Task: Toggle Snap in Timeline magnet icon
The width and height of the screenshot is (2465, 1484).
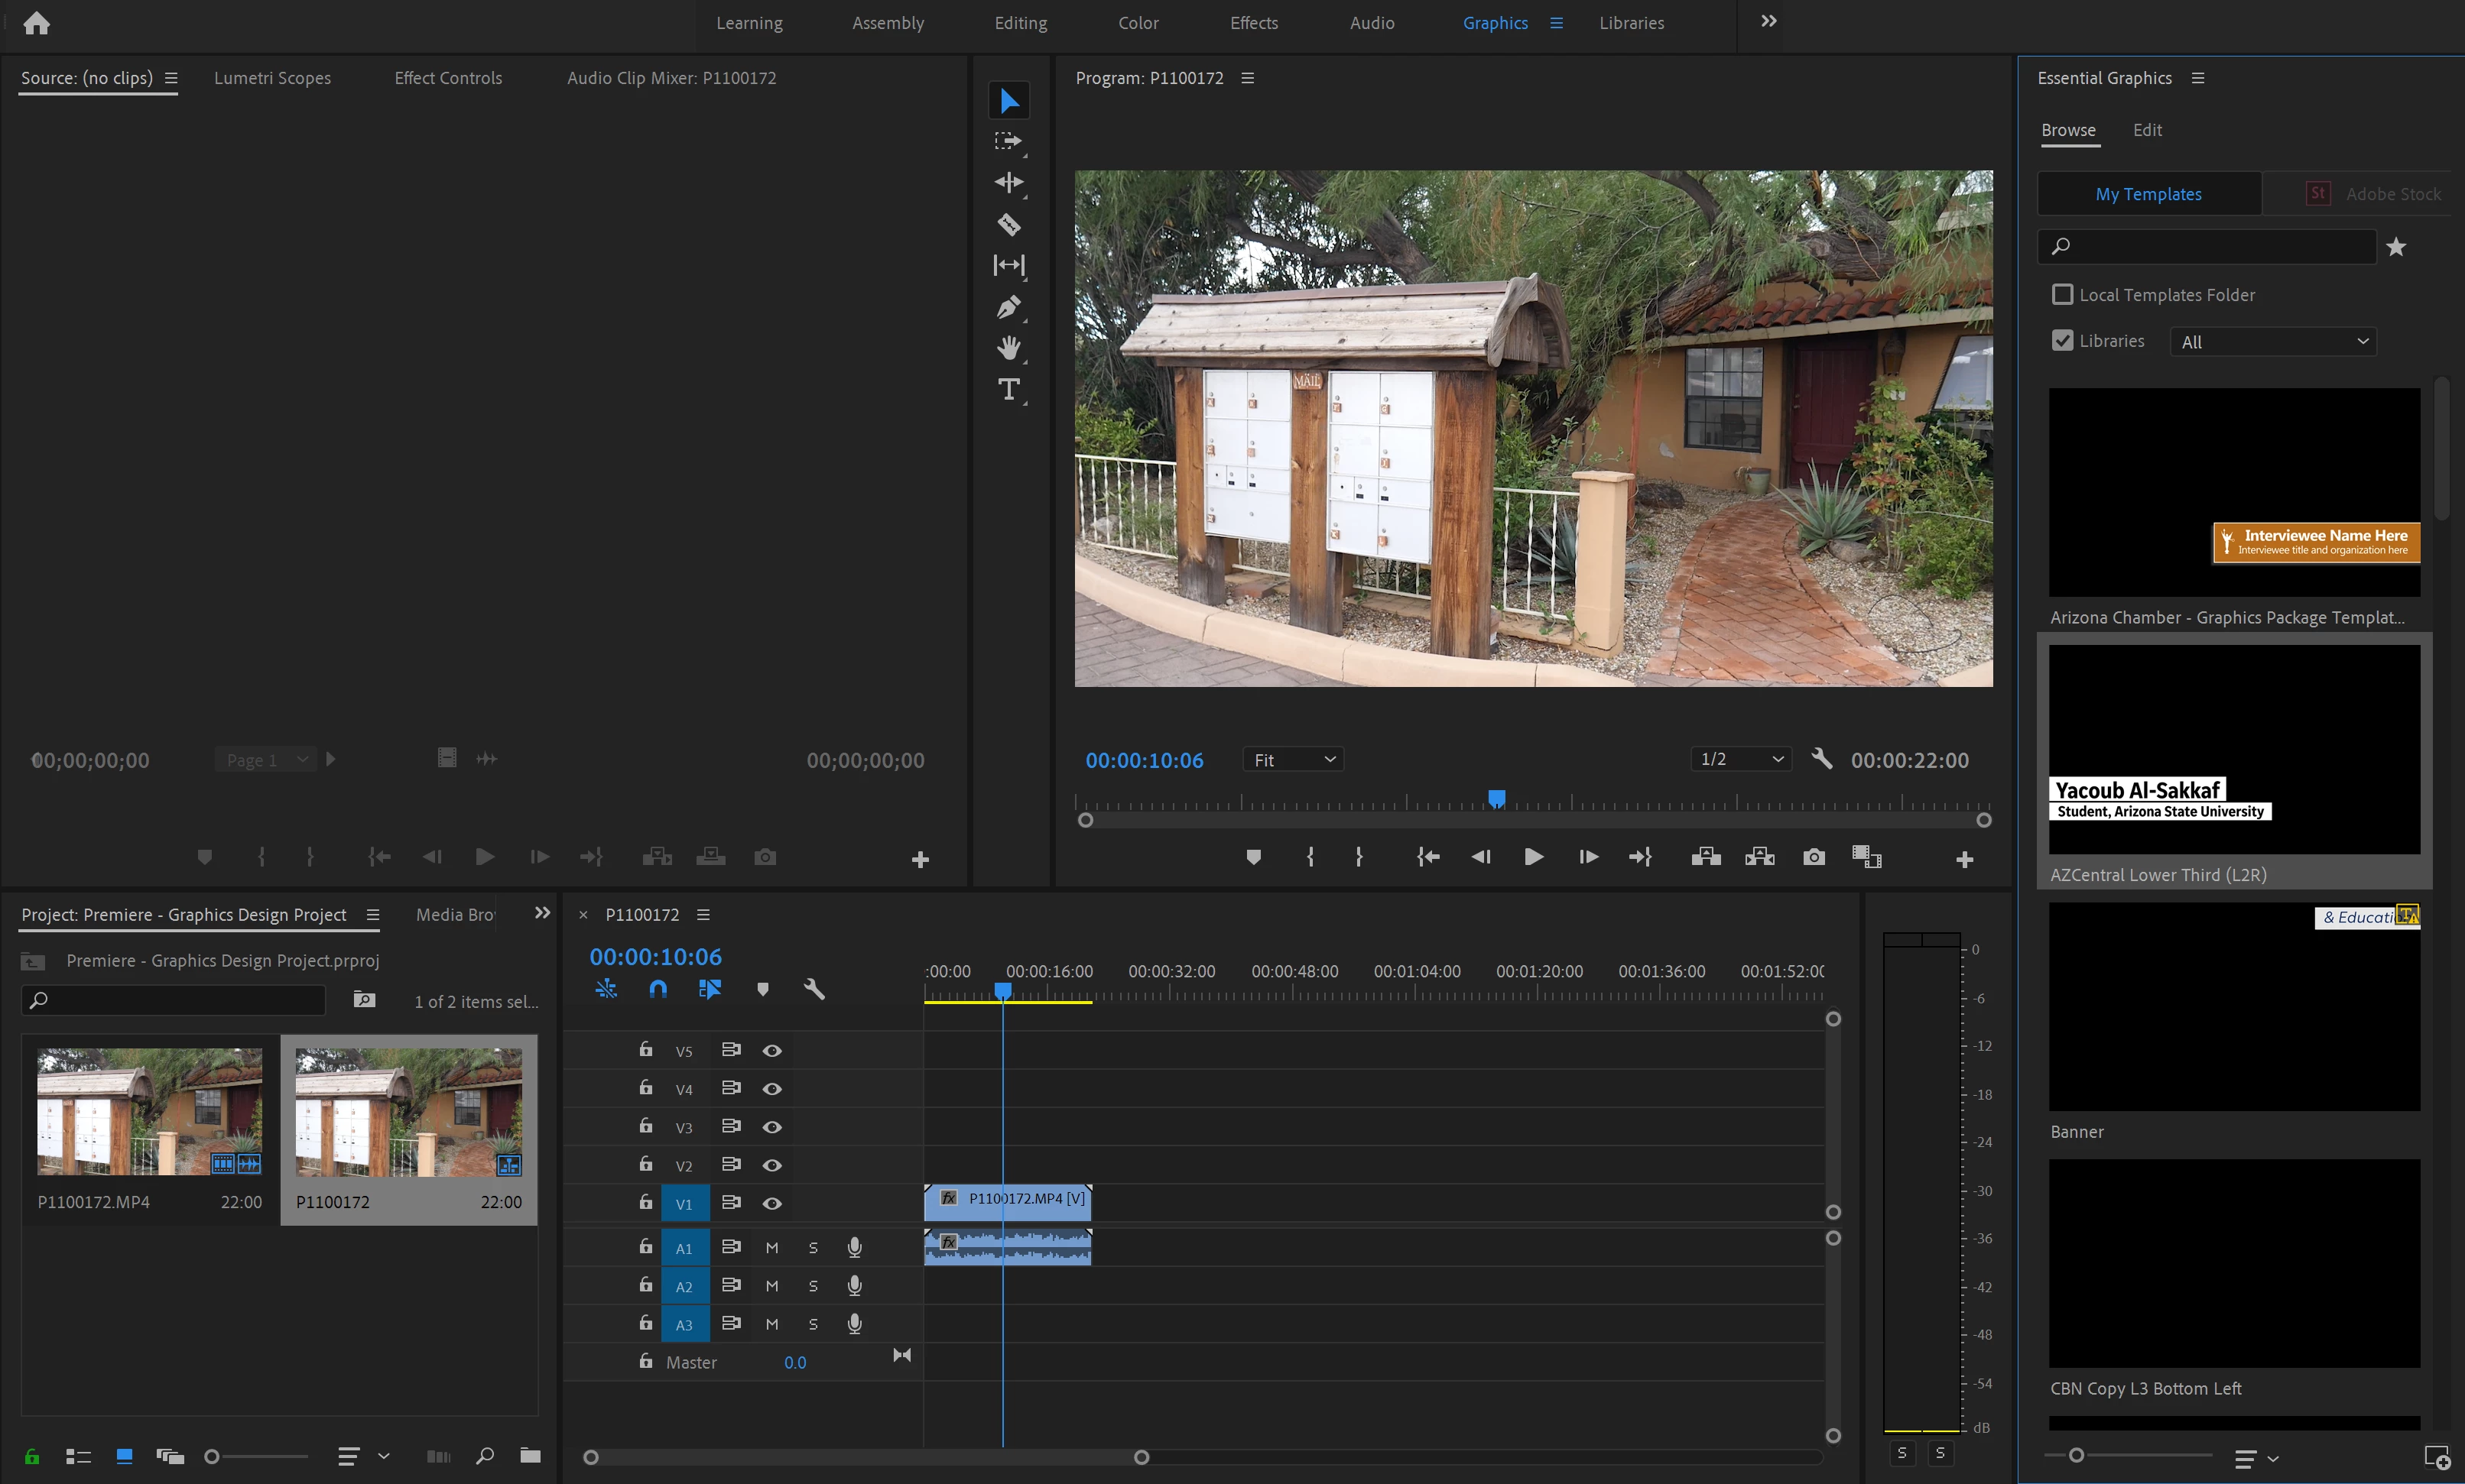Action: coord(658,989)
